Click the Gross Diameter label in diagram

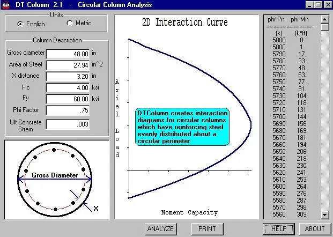tap(55, 175)
